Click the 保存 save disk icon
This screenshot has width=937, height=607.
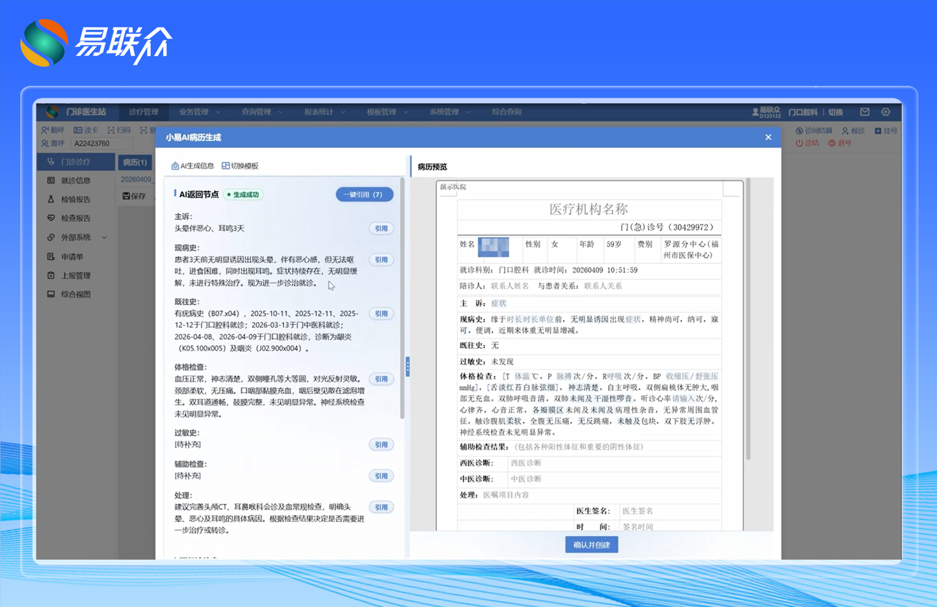point(126,196)
